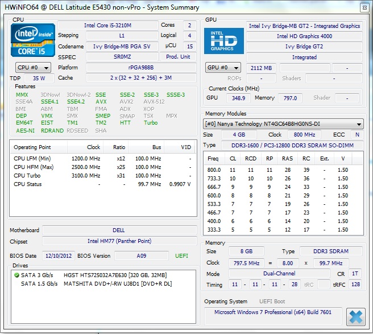Screen dimensions: 373x334
Task: Click the DDR3-1600 memory Type field
Action: point(292,146)
